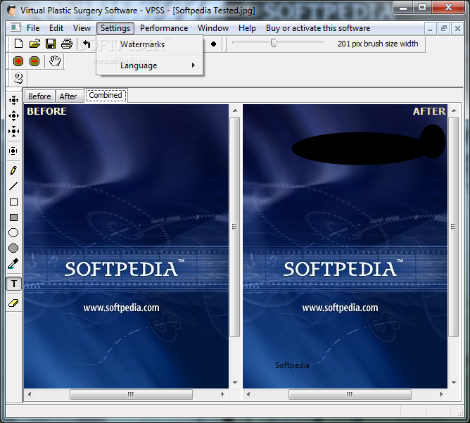
Task: Open a file with the folder icon
Action: click(x=34, y=44)
